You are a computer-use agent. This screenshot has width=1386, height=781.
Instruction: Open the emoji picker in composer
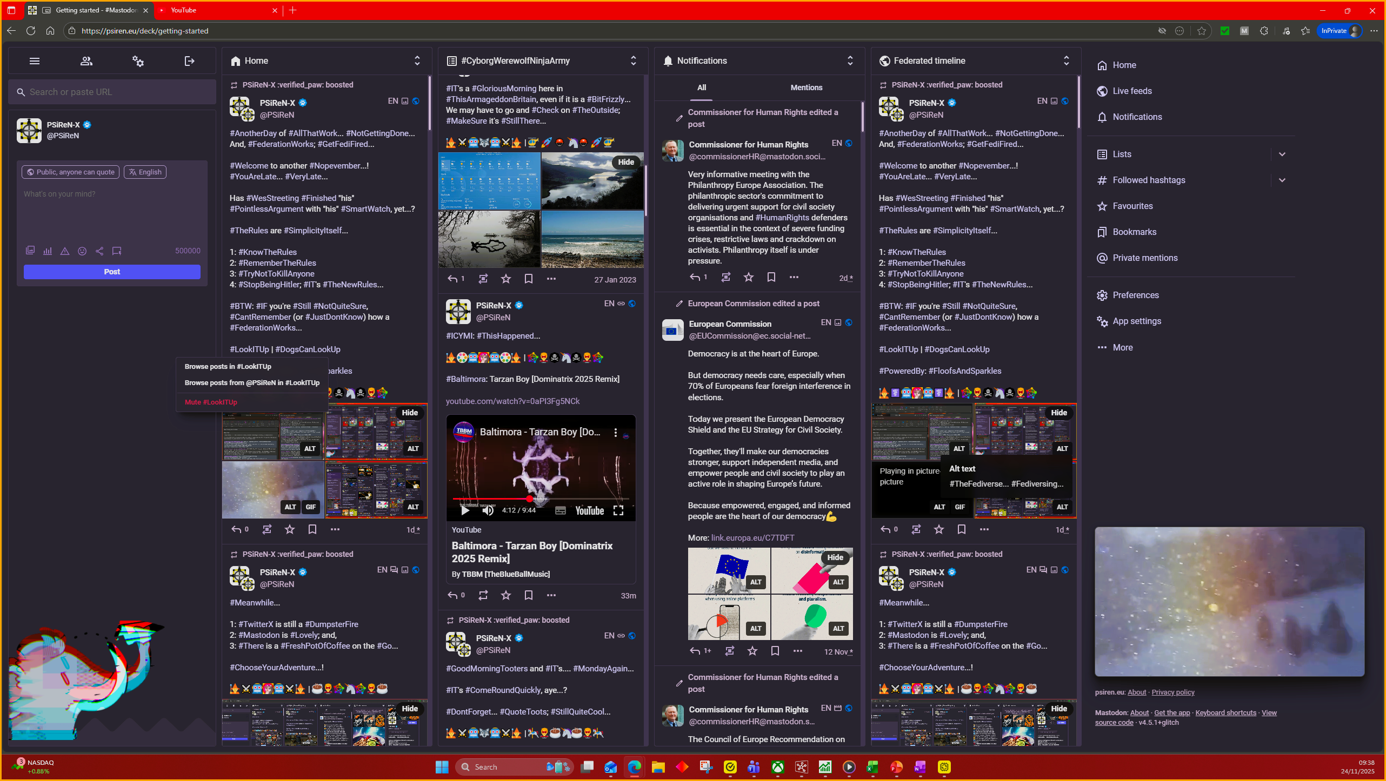pos(82,251)
